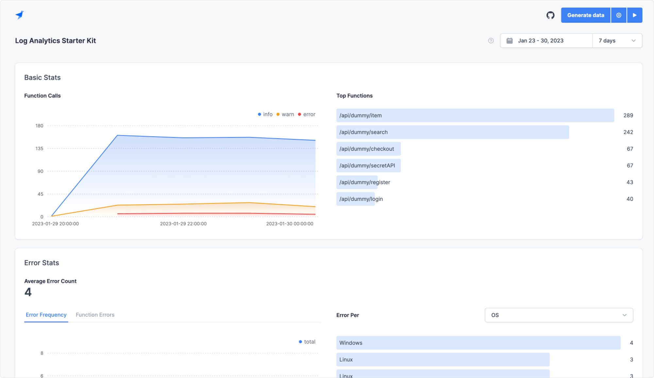Toggle the info series legend

(265, 114)
